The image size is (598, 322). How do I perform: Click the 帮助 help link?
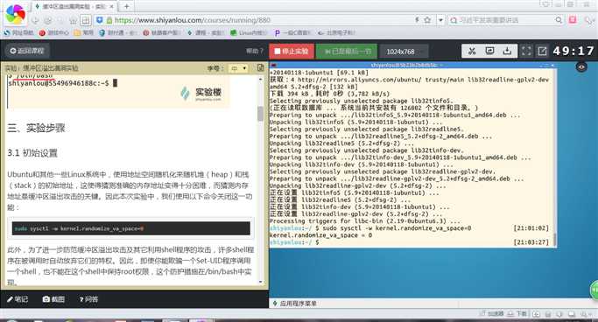(x=255, y=51)
